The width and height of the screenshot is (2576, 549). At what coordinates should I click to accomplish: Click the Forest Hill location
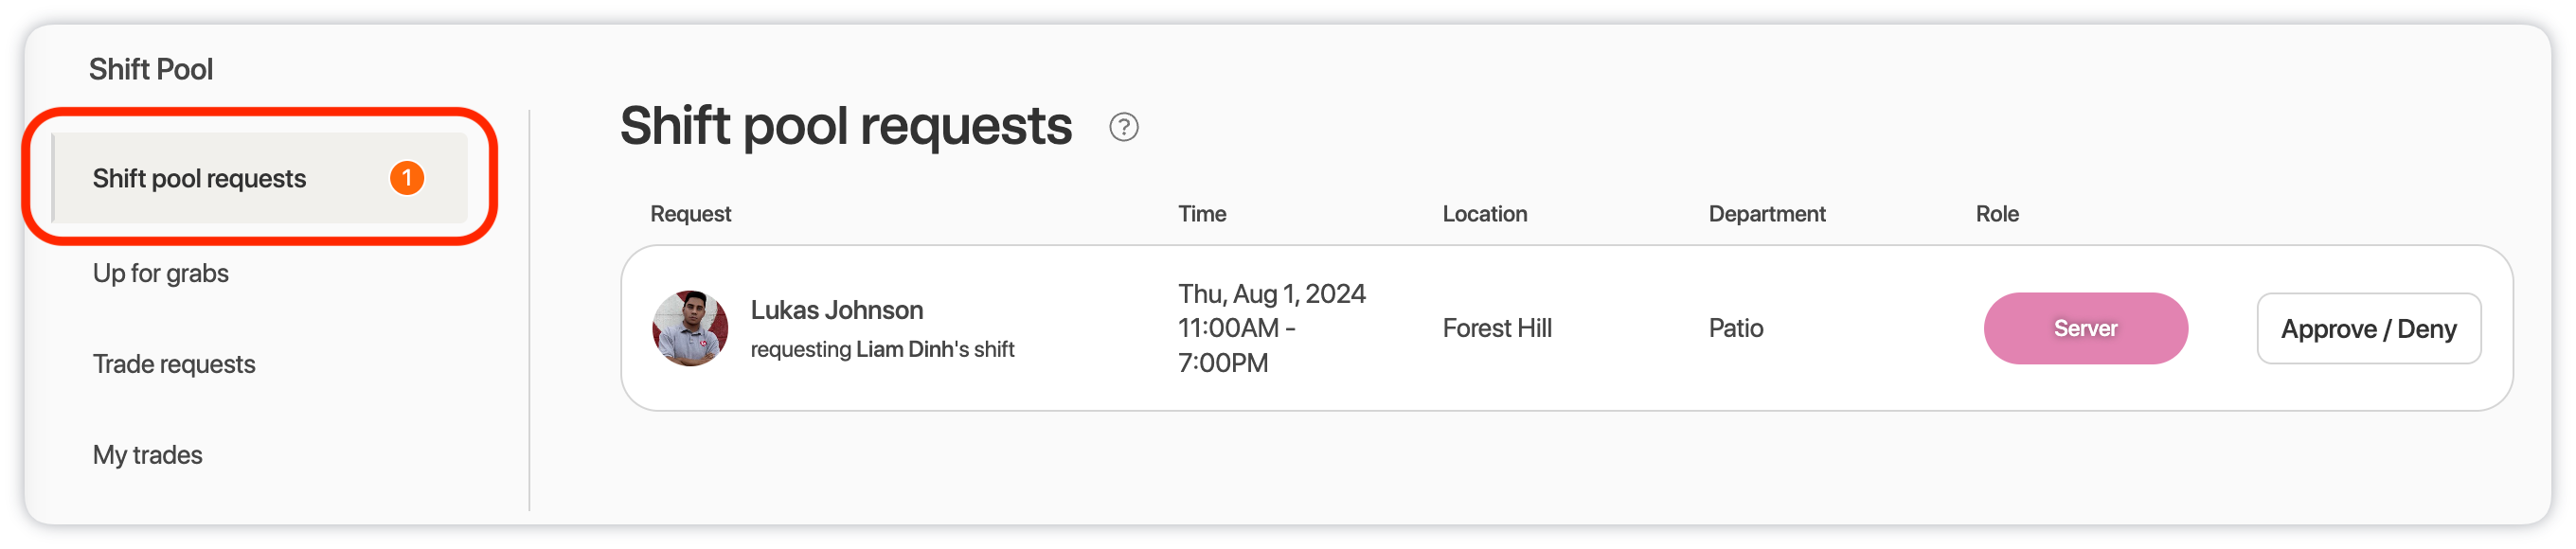point(1496,328)
